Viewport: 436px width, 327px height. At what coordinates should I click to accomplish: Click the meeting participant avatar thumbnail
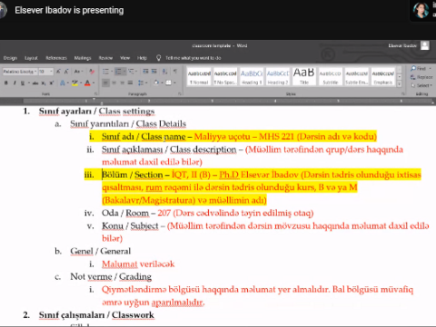pyautogui.click(x=421, y=10)
